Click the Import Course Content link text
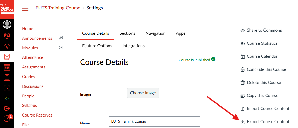This screenshot has height=128, width=298. pyautogui.click(x=268, y=109)
